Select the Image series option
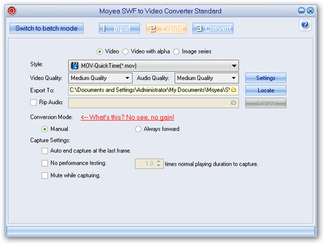 click(x=176, y=52)
